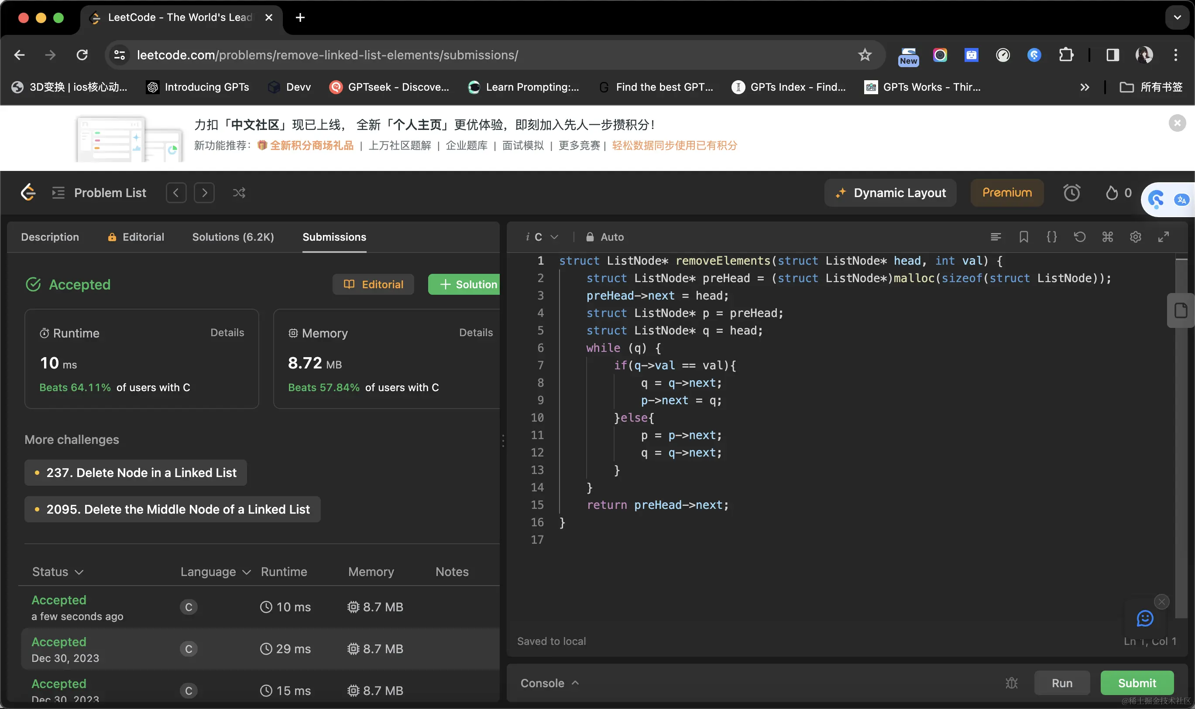Open the editor settings gear icon
This screenshot has height=709, width=1195.
pos(1135,237)
